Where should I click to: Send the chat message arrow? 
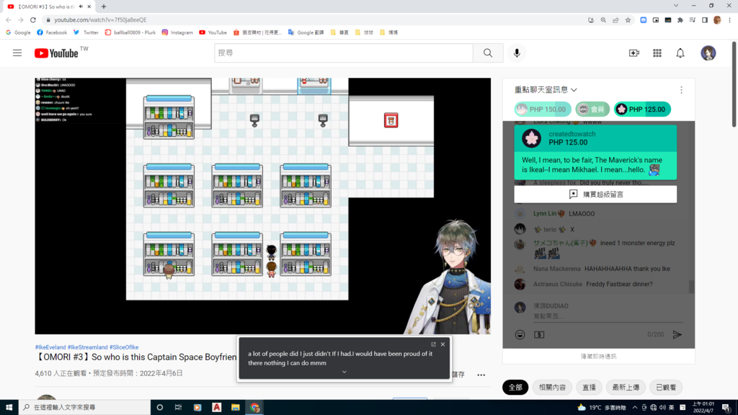(677, 334)
